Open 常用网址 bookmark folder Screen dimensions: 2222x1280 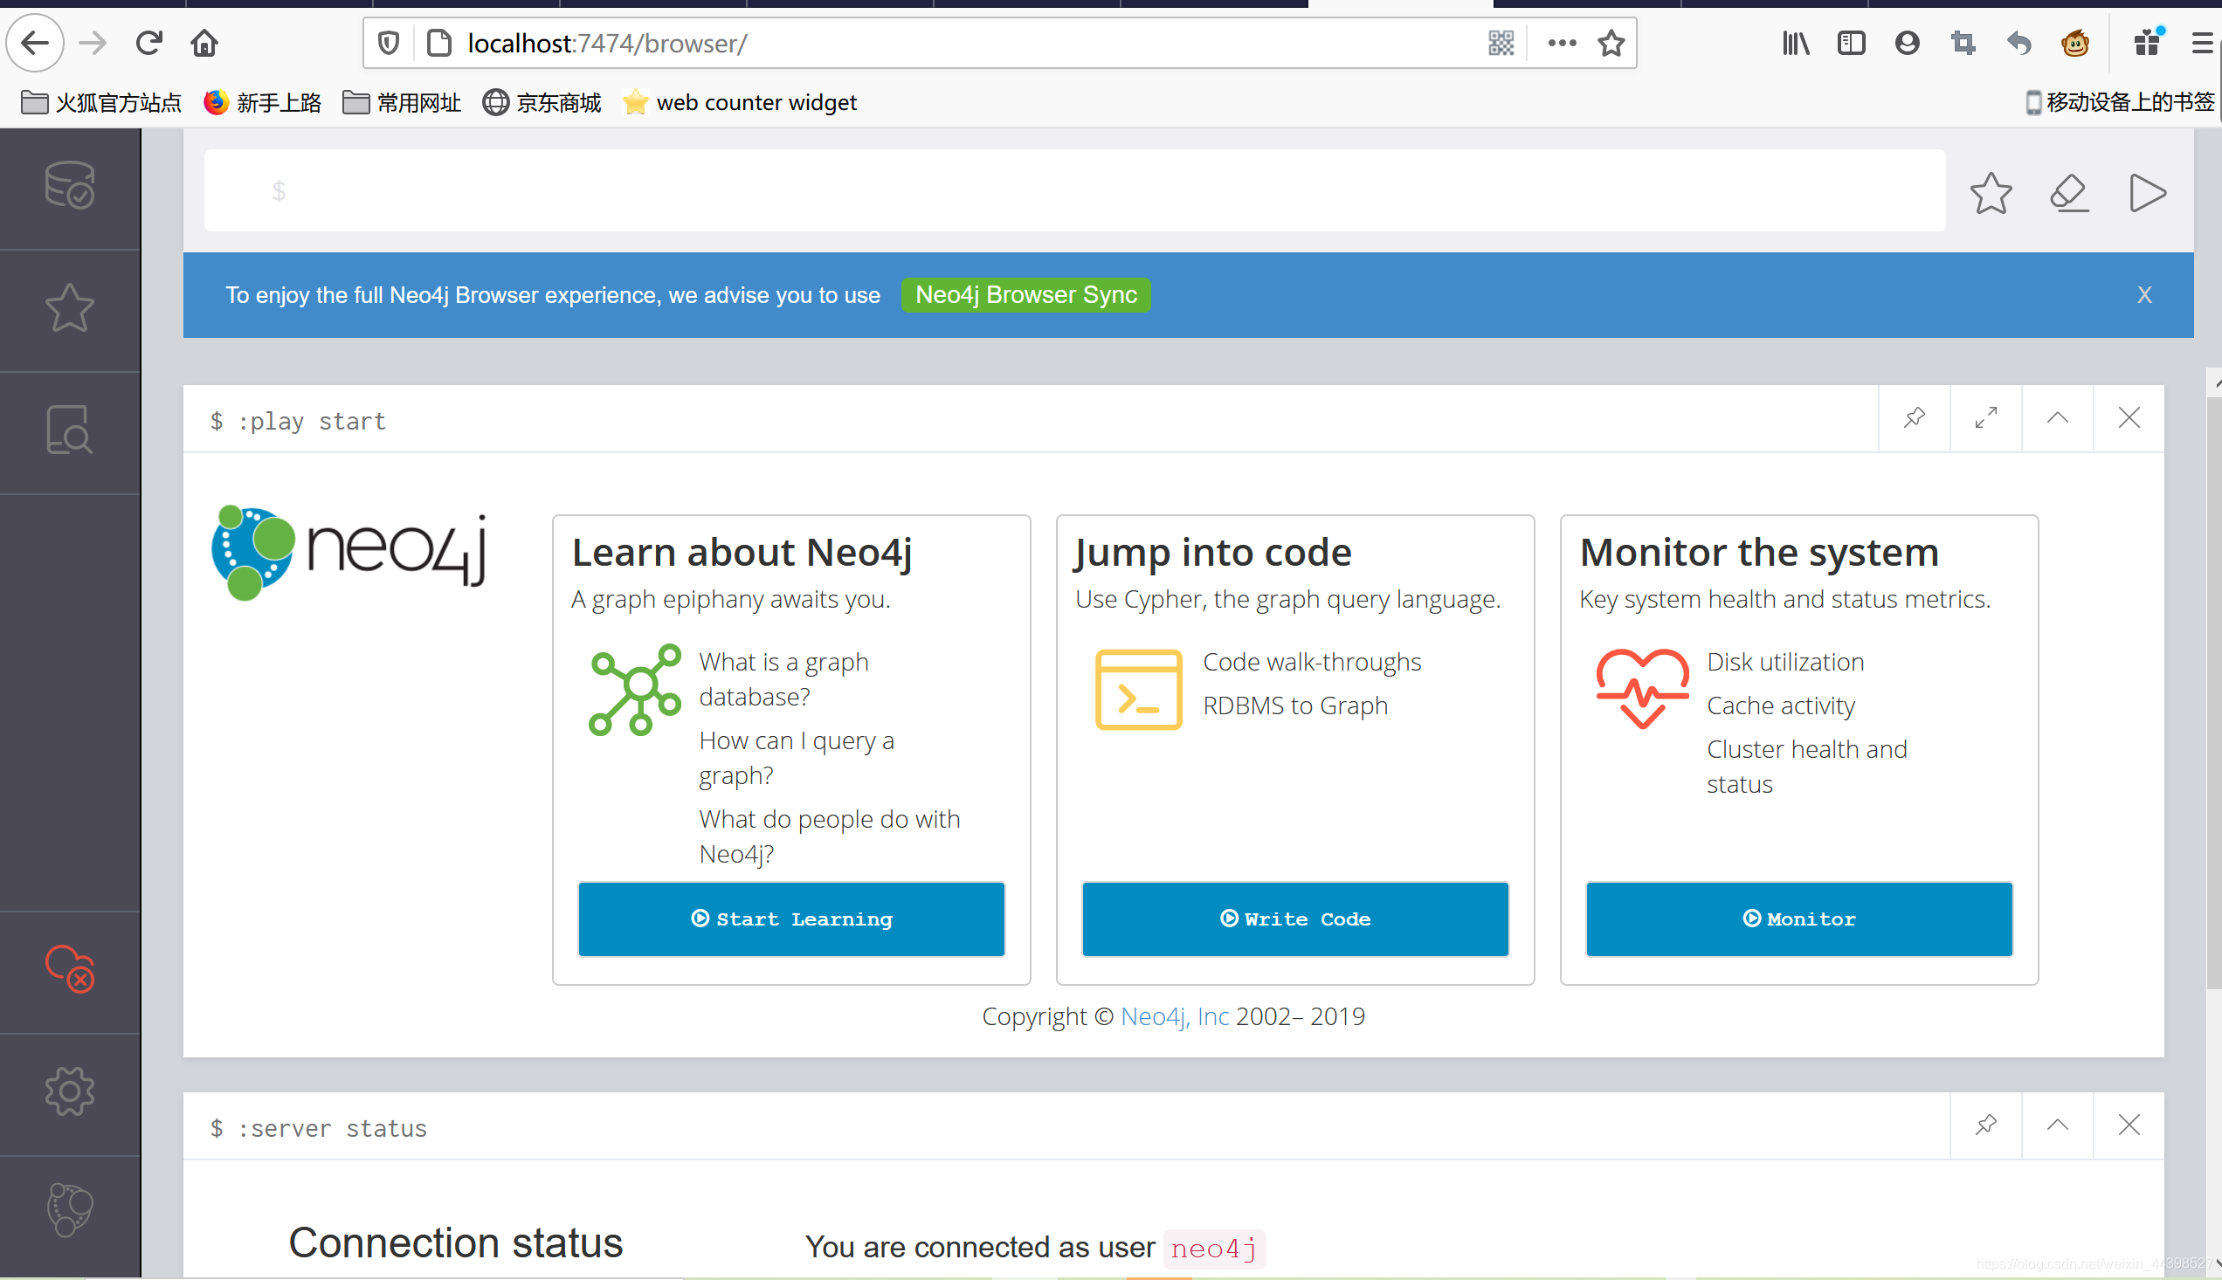coord(402,103)
